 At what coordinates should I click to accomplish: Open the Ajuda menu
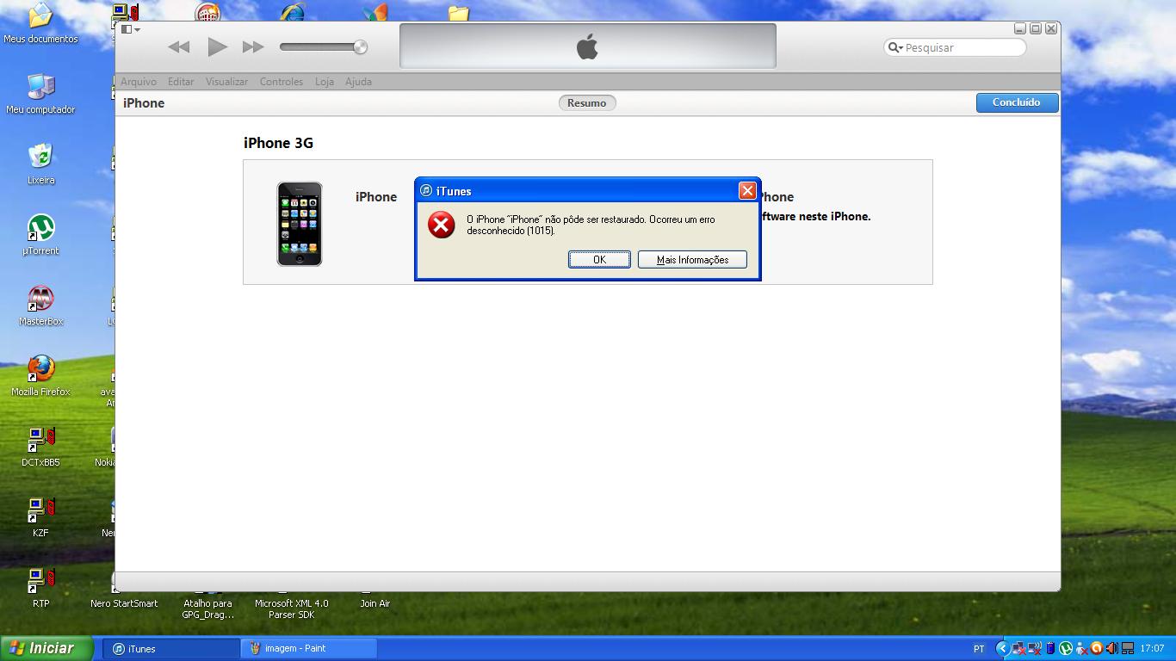coord(358,82)
